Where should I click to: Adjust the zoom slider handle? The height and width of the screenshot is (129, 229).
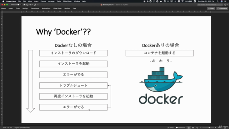[209, 128]
